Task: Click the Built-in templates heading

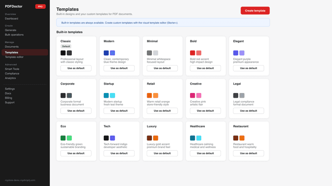Action: (69, 32)
